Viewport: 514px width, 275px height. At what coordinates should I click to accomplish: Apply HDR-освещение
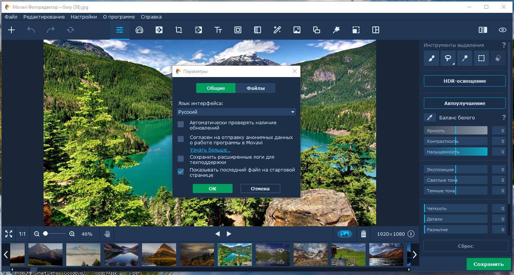464,81
